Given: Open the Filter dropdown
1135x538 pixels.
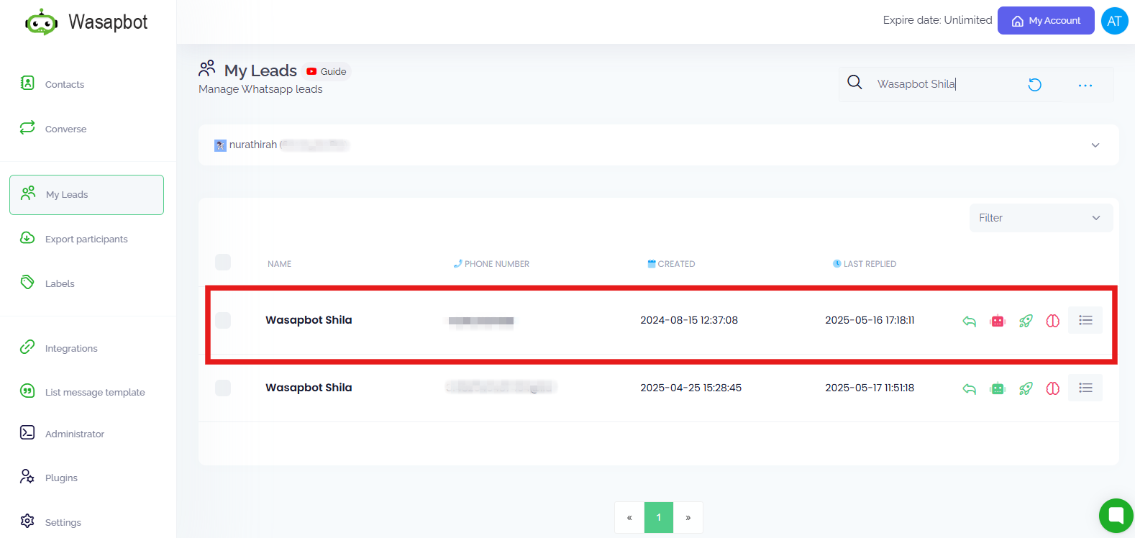Looking at the screenshot, I should click(1041, 218).
